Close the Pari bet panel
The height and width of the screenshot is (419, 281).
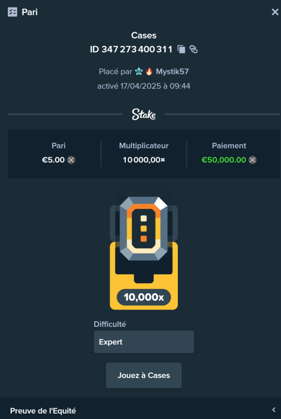275,12
